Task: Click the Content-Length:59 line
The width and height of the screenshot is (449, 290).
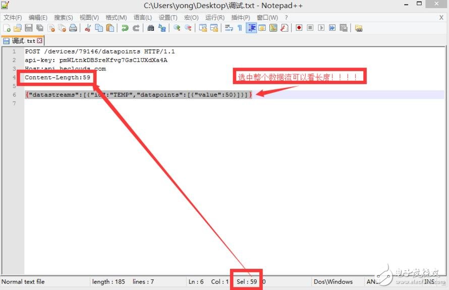Action: 58,77
